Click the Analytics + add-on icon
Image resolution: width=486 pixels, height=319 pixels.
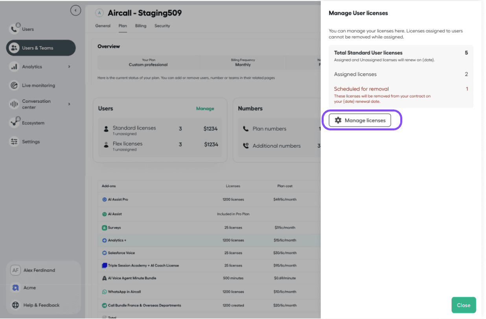[x=105, y=240]
